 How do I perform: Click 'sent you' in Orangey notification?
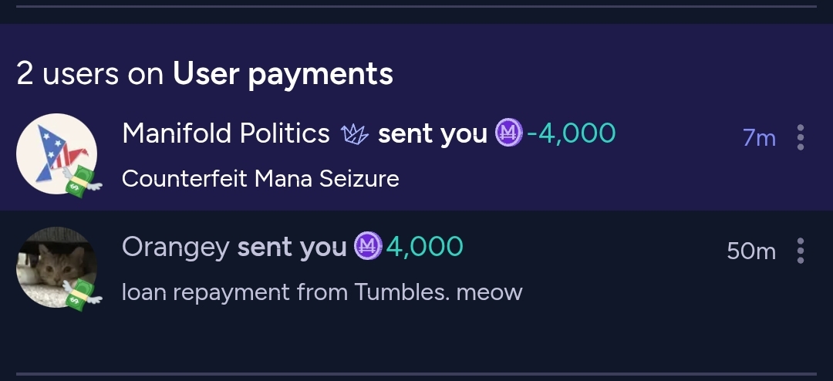(x=292, y=247)
